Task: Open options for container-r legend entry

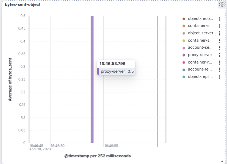Action: [x=220, y=62]
